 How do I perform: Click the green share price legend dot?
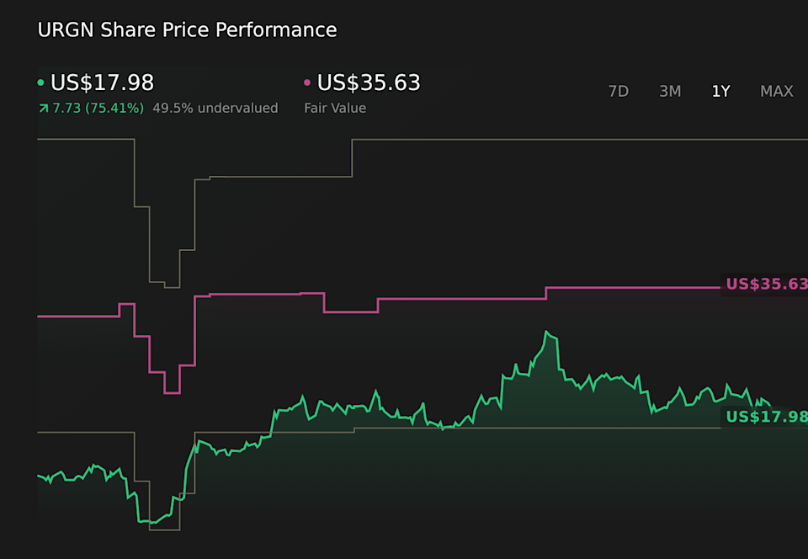pos(41,83)
